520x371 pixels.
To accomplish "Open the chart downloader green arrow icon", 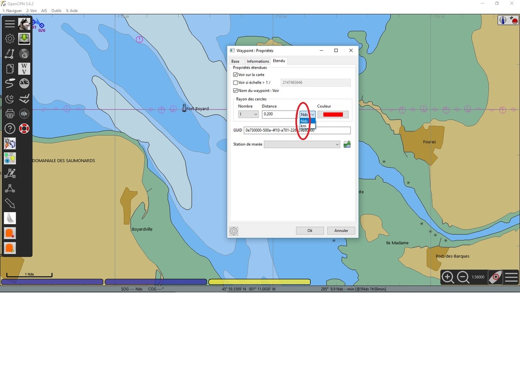I will pyautogui.click(x=24, y=39).
